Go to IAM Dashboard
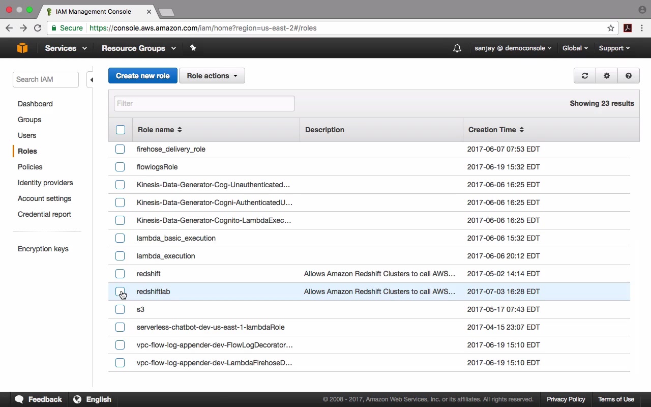The height and width of the screenshot is (407, 651). point(35,104)
